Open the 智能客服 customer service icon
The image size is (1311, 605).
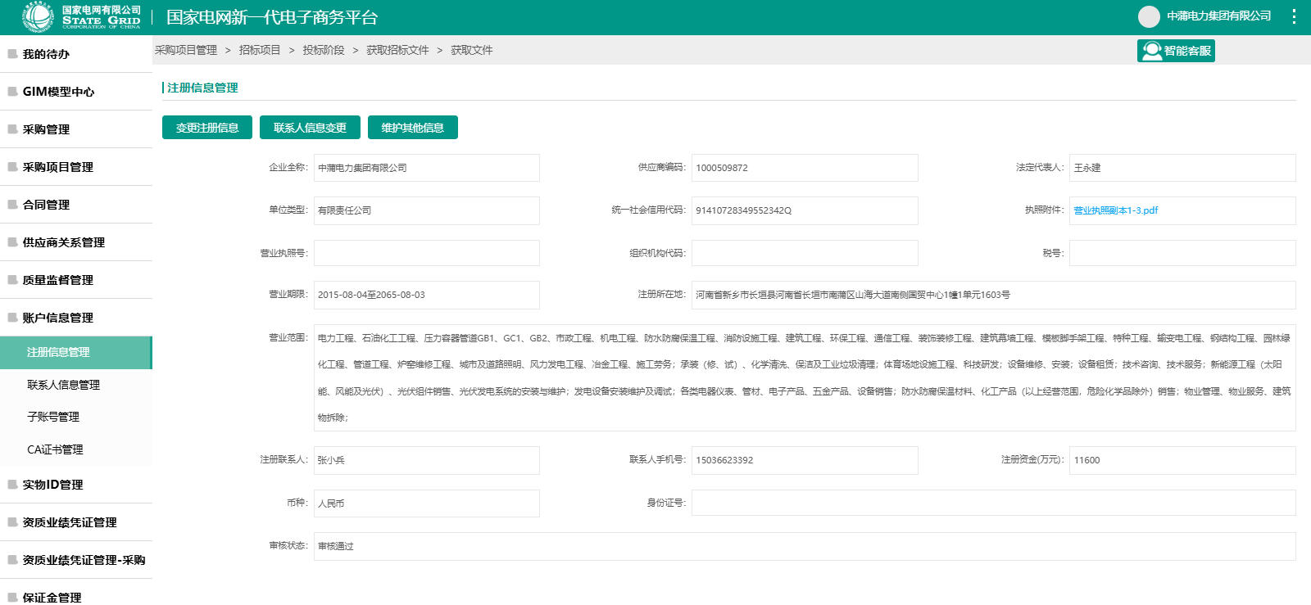[1152, 51]
